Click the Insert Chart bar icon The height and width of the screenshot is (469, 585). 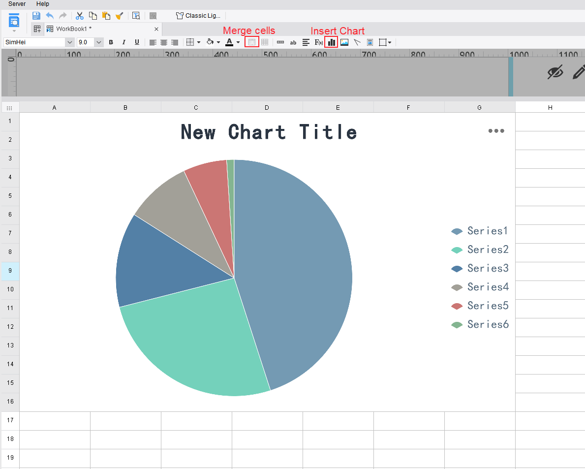(x=331, y=42)
